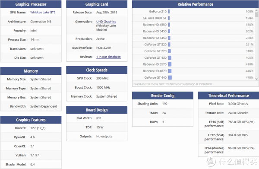Click the Render Config section header
Screen dimensions: 259x169
[163, 96]
